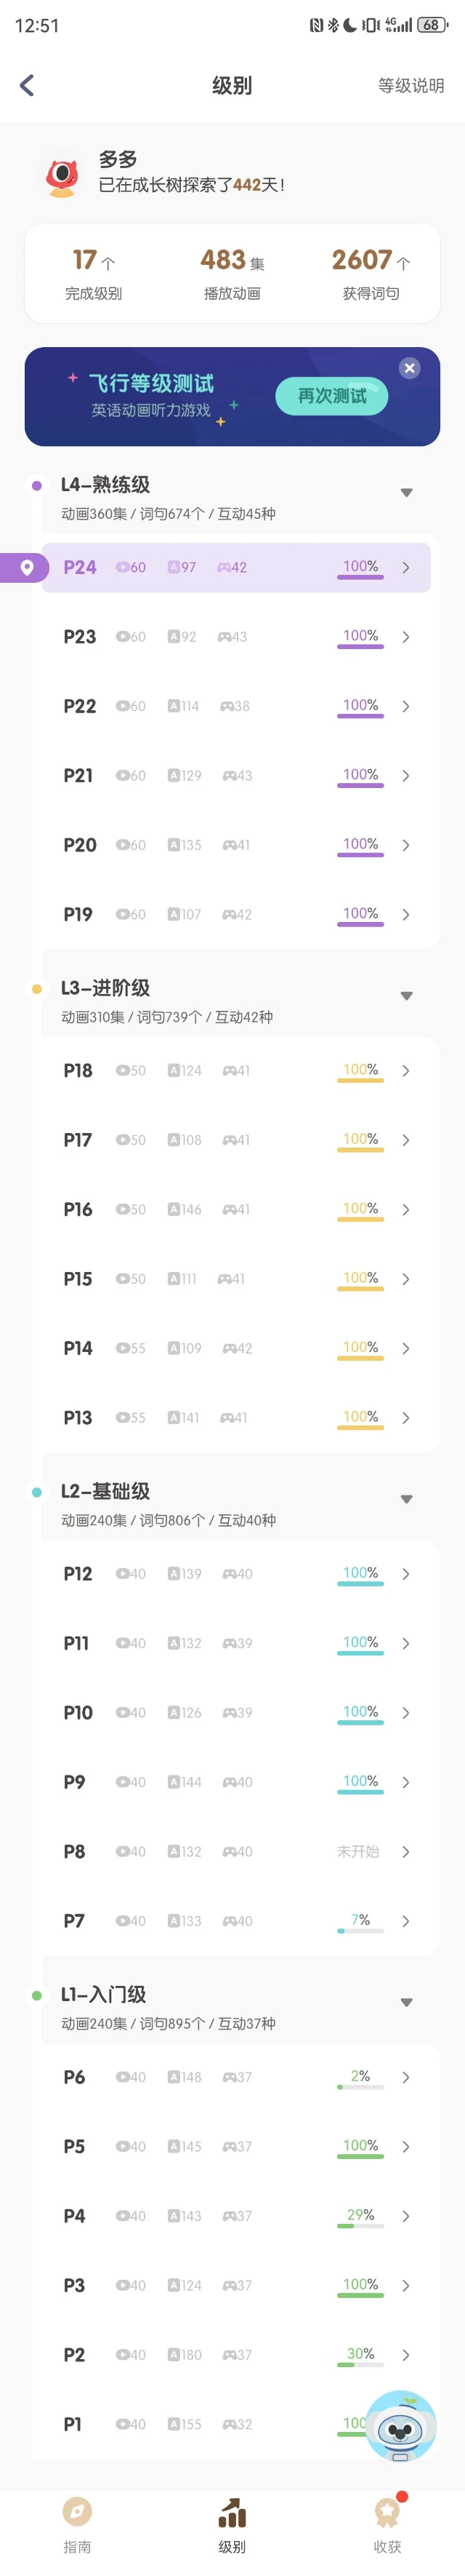Close the flight level test banner
The image size is (465, 2576).
click(x=409, y=368)
